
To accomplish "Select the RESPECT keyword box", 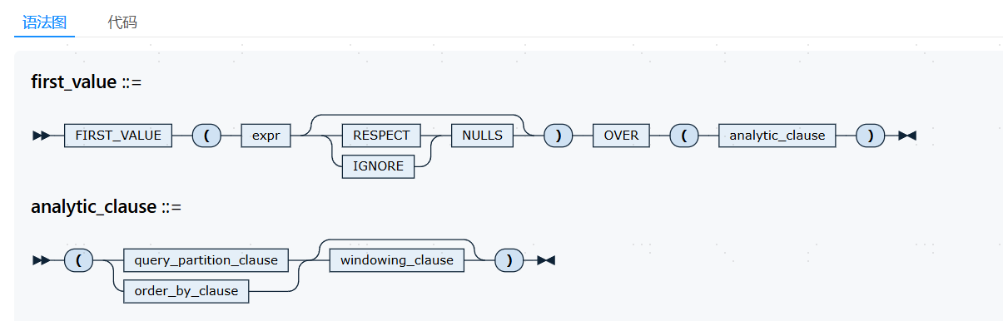I will click(381, 135).
